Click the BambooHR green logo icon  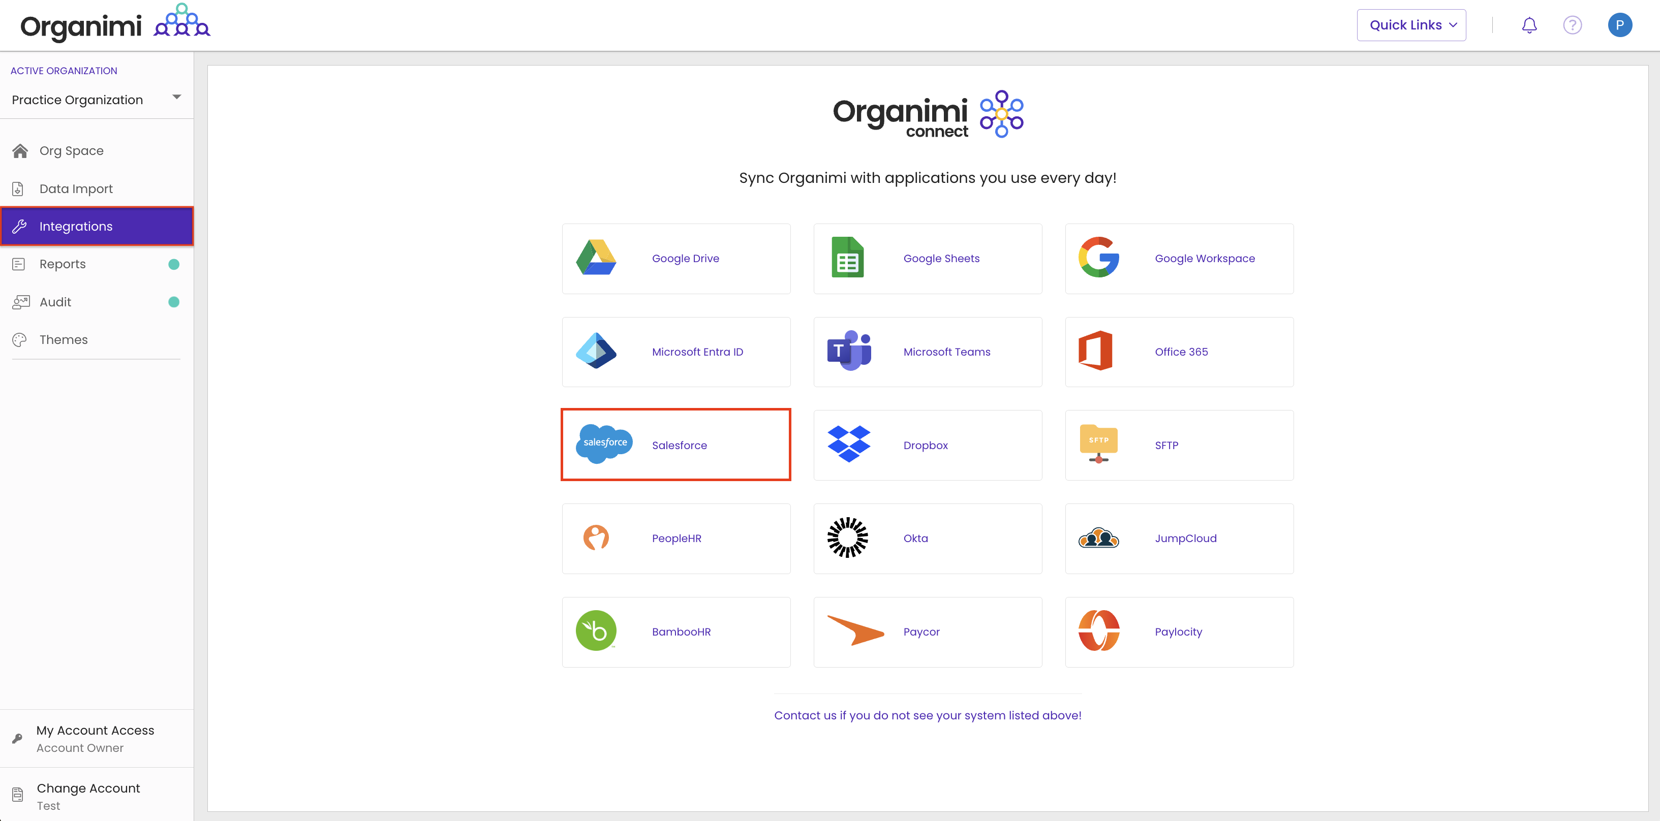click(x=596, y=631)
